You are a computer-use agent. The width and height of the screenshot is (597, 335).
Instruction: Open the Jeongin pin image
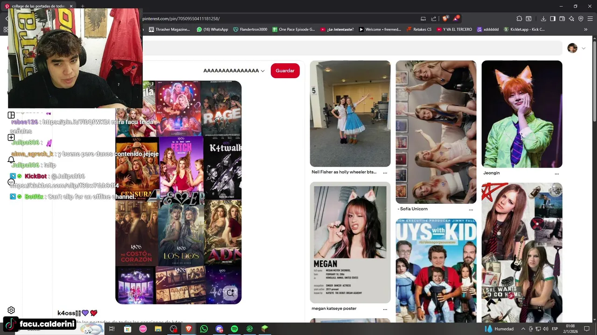(522, 114)
